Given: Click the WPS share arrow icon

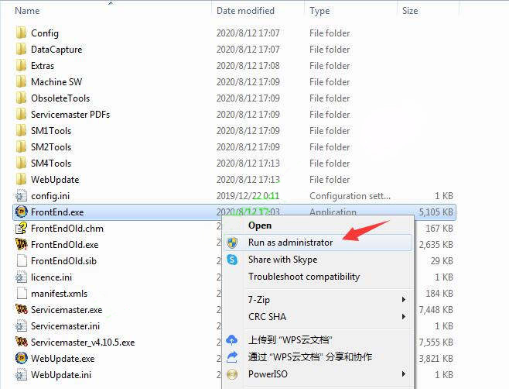Looking at the screenshot, I should [x=232, y=356].
